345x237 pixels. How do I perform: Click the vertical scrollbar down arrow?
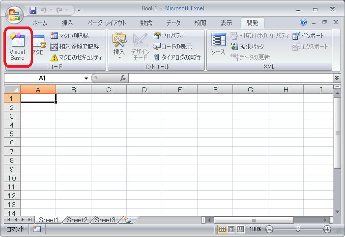(337, 212)
